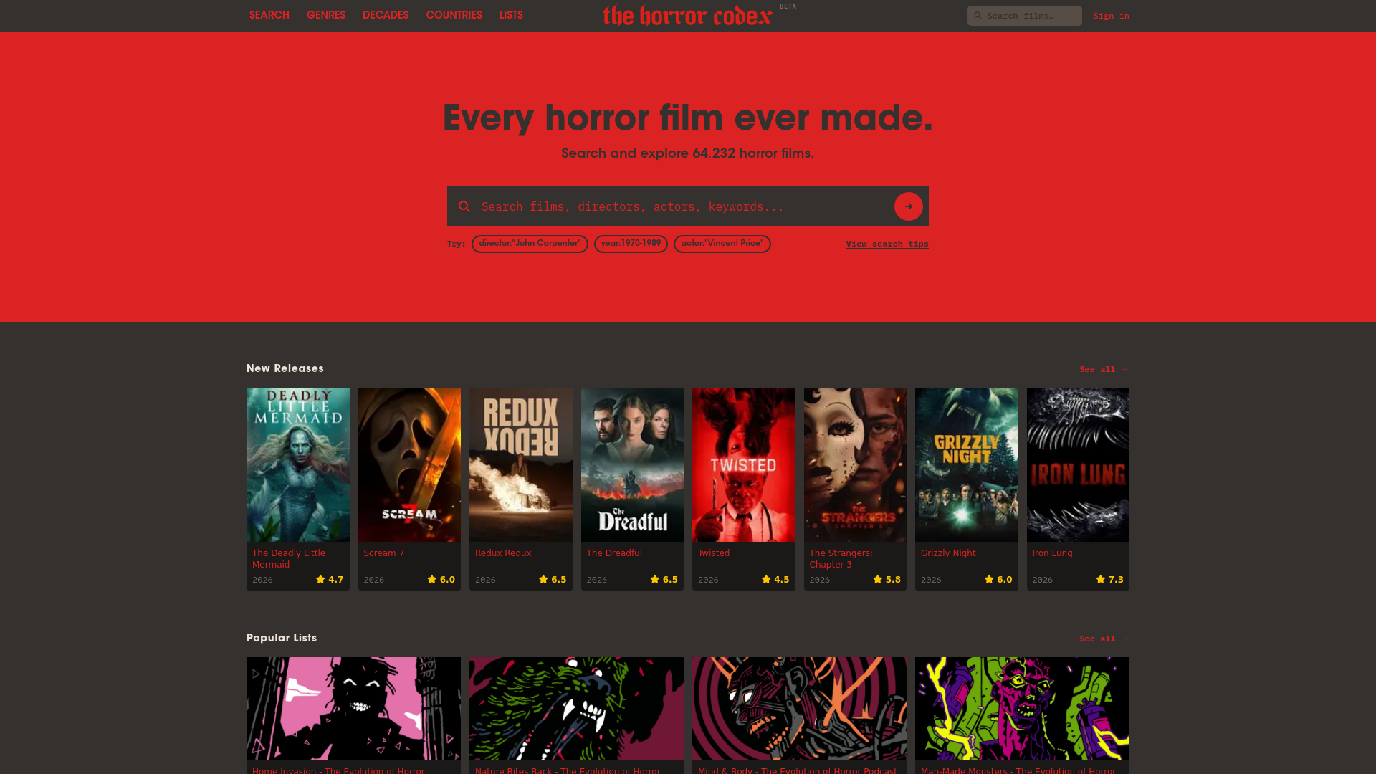Open GENRES in top navigation
Screen dimensions: 1376x774
(x=326, y=15)
